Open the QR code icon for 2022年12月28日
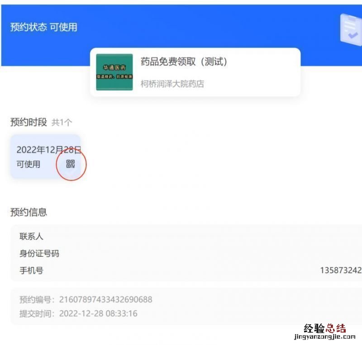 pos(71,164)
